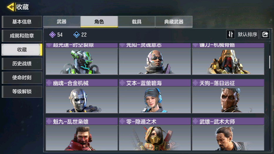This screenshot has width=274, height=154.
Task: Open 使命时刻 section
Action: [x=22, y=78]
